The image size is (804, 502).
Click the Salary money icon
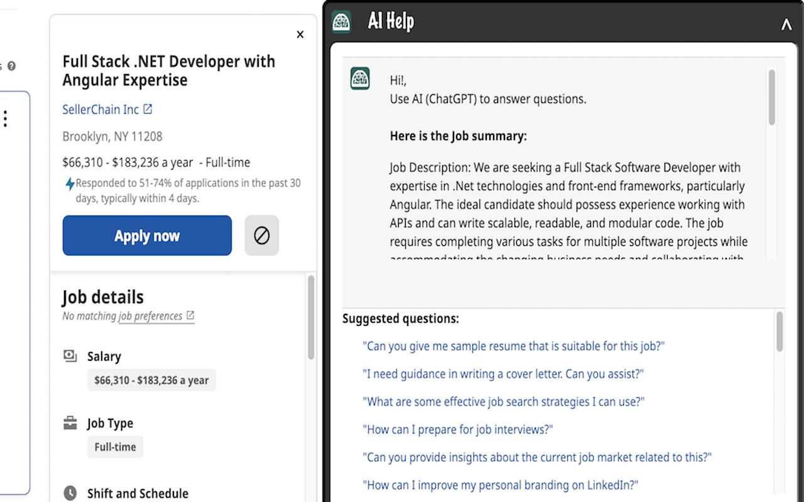[70, 356]
